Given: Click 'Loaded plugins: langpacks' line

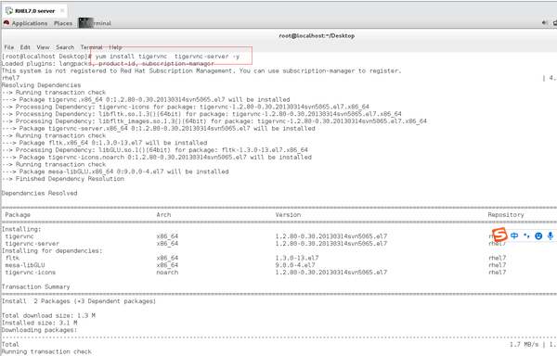Looking at the screenshot, I should [108, 64].
